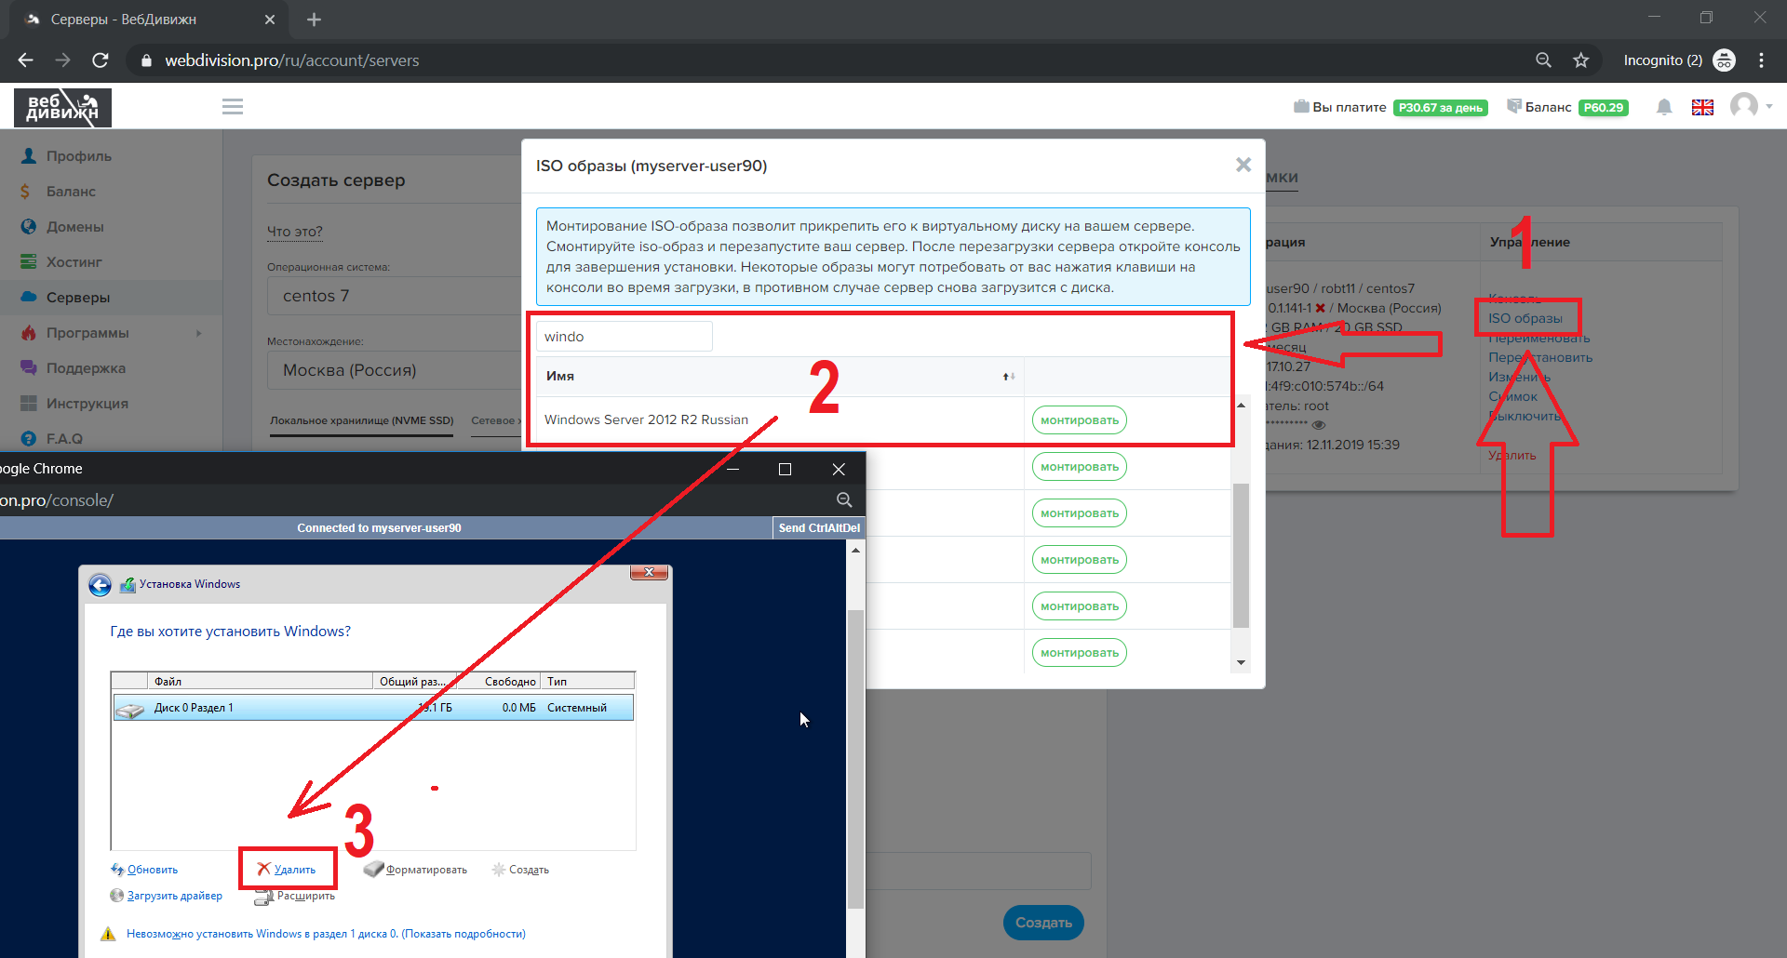Reload the page using browser refresh icon
The width and height of the screenshot is (1787, 958).
point(101,60)
